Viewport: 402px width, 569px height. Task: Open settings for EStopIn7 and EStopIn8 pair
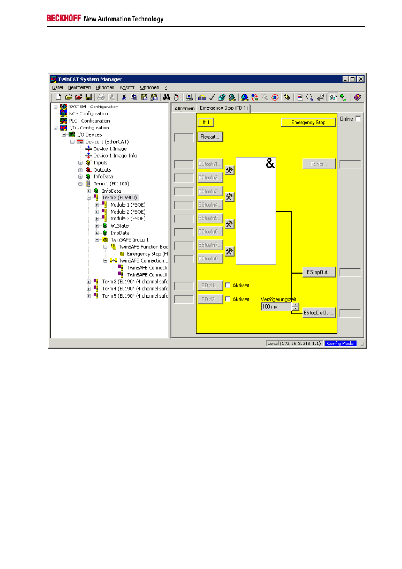coord(229,252)
